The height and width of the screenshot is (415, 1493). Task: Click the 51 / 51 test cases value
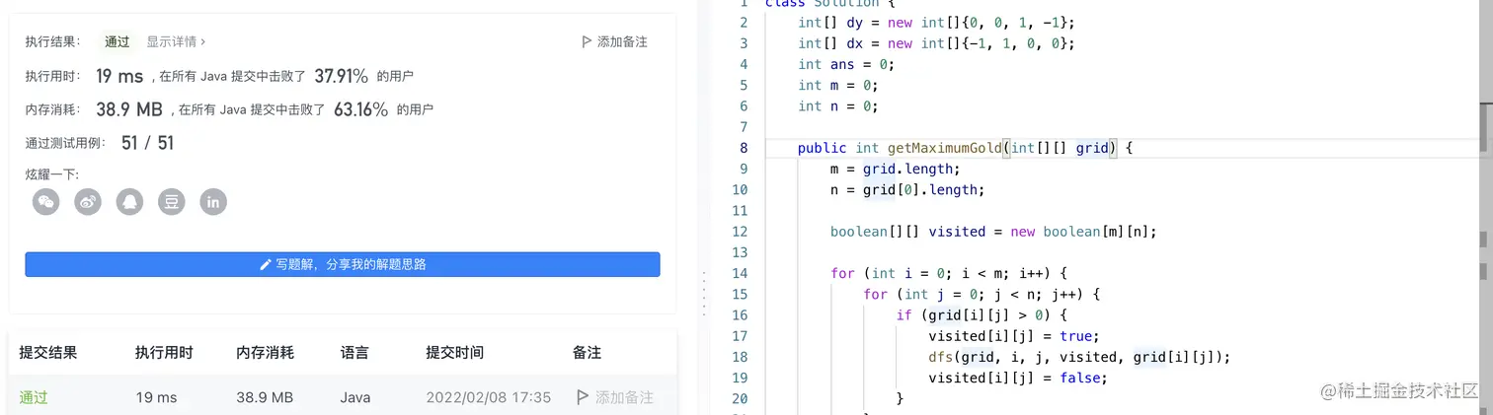[147, 143]
